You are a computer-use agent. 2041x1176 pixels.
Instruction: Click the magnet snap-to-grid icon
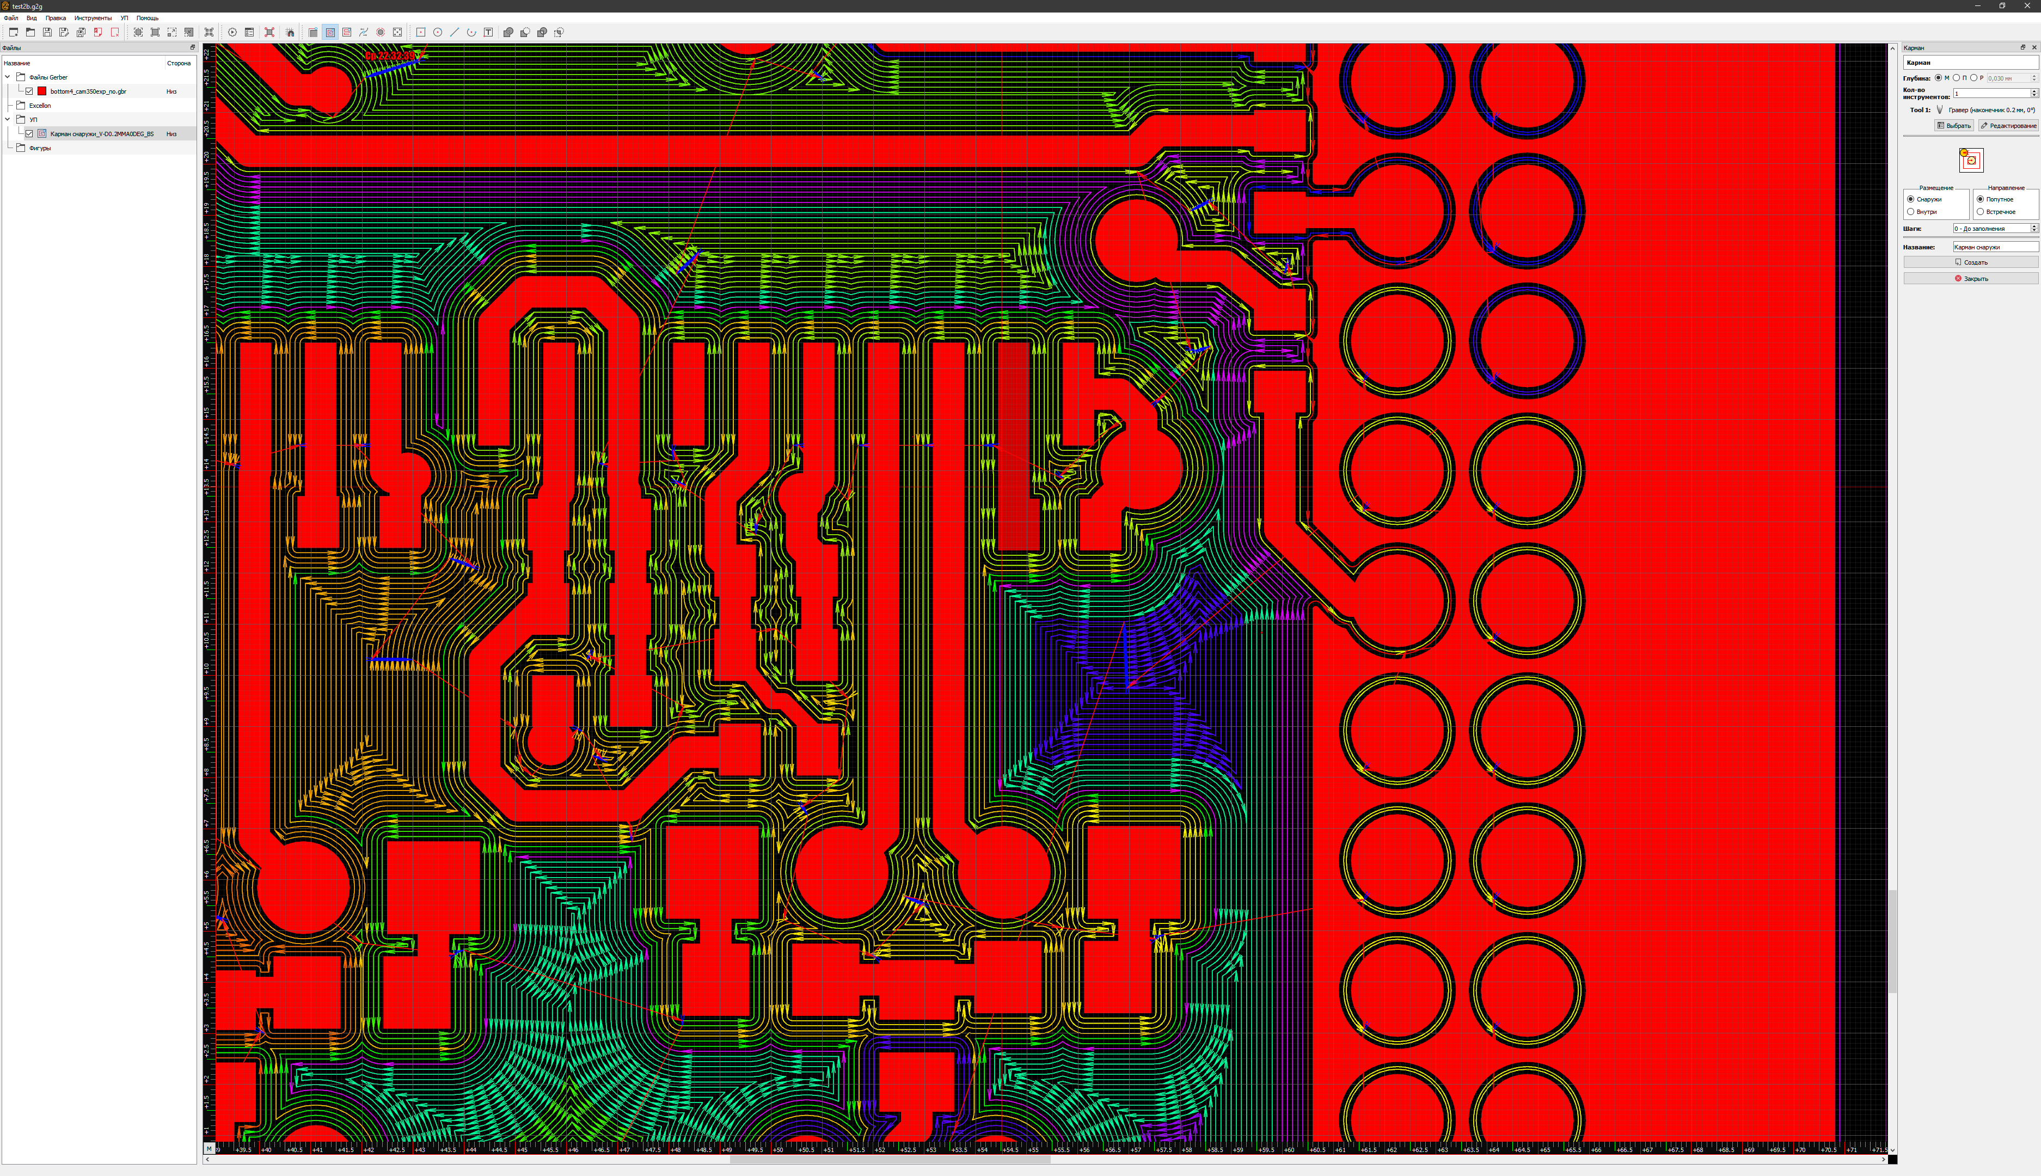290,32
